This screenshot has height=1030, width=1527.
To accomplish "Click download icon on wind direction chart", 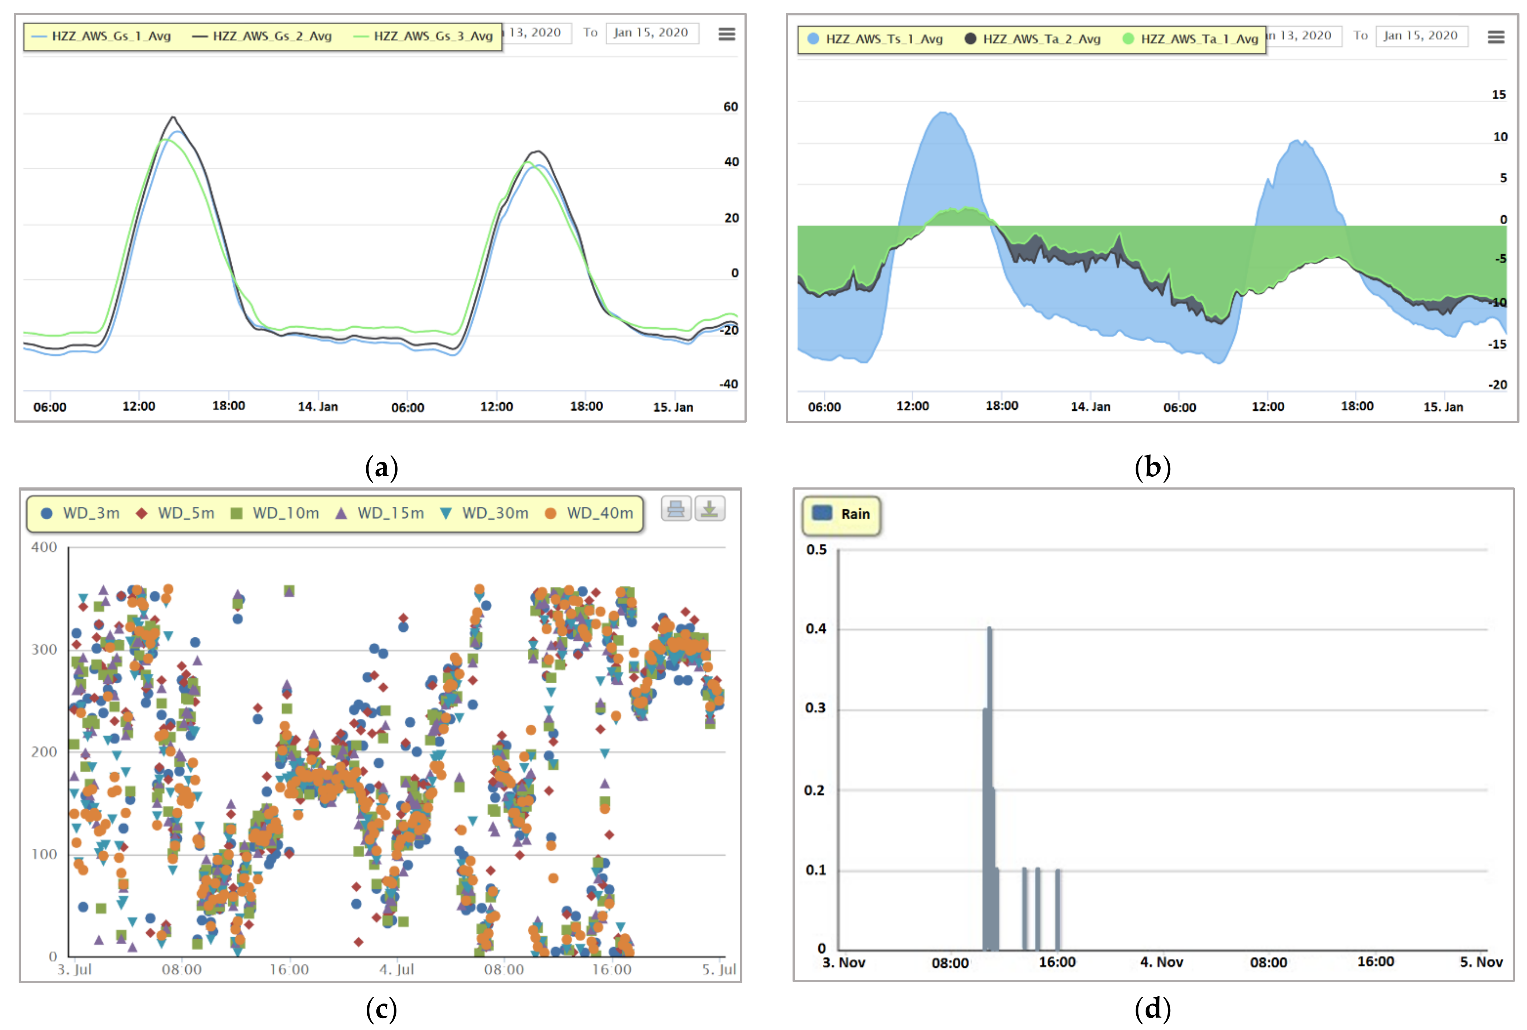I will (x=710, y=509).
